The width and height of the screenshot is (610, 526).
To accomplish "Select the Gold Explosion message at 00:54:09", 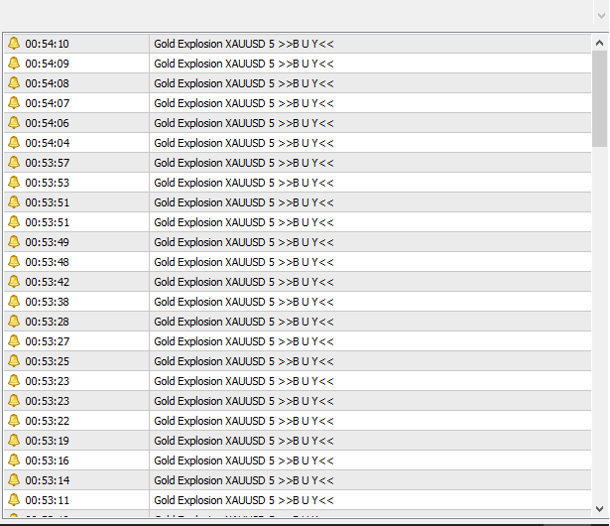I will tap(244, 64).
